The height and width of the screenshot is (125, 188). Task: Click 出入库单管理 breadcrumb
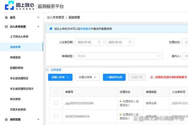click(x=55, y=17)
